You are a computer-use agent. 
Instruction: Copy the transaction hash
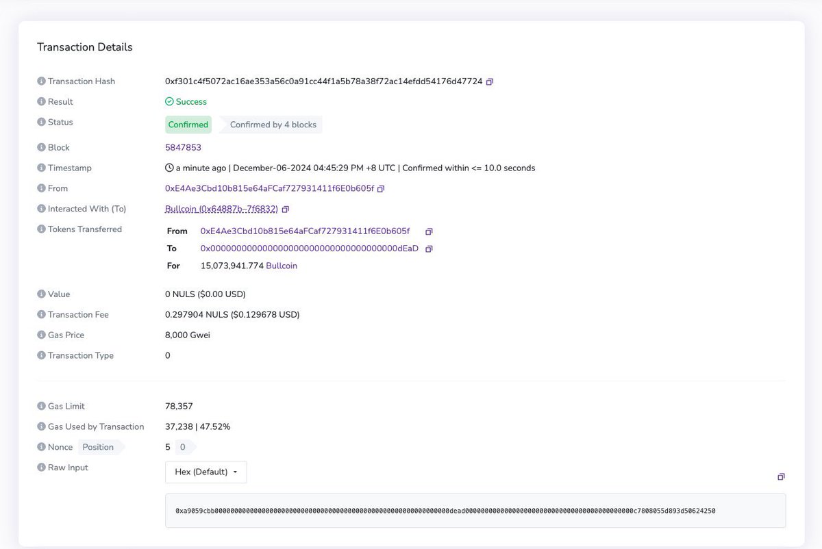click(x=490, y=81)
